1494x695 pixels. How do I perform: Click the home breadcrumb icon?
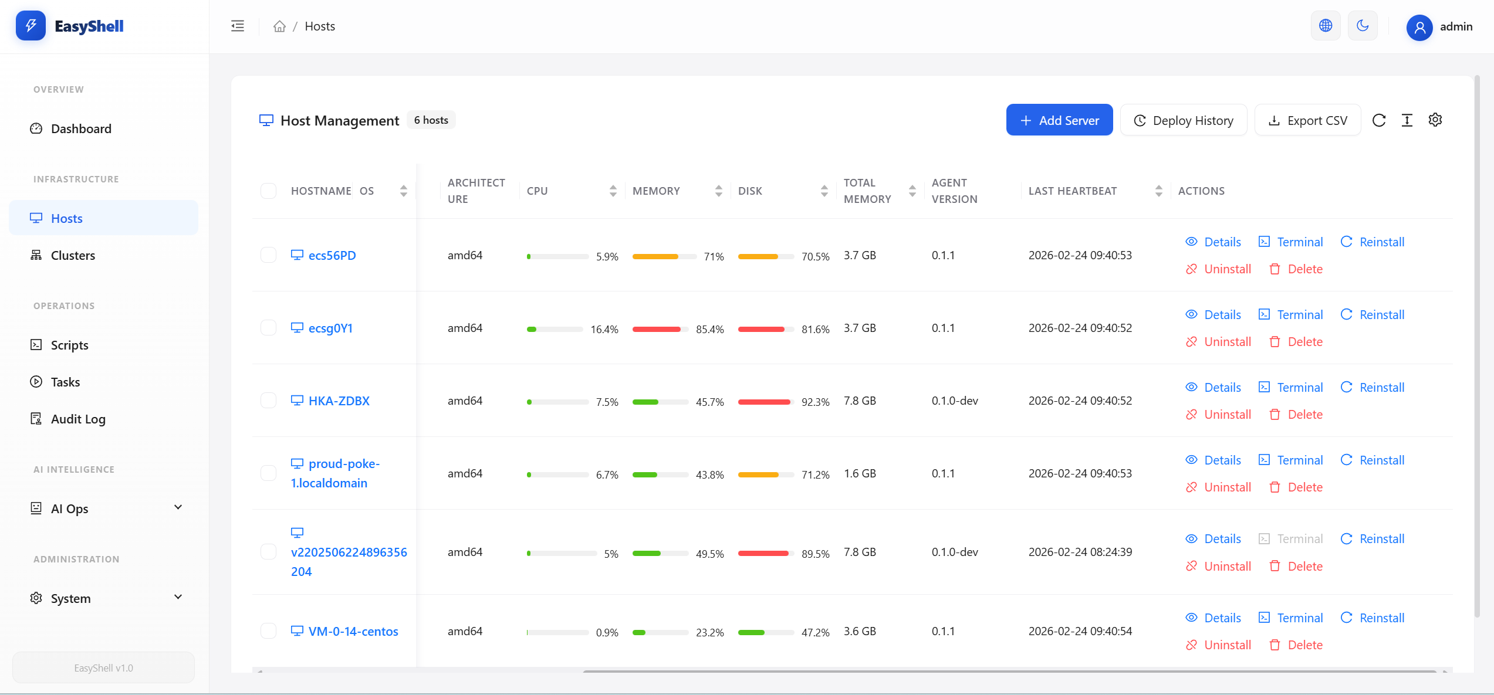(x=279, y=26)
